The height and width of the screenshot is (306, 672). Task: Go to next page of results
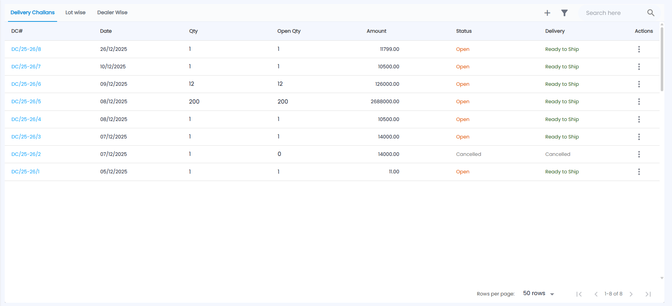point(631,294)
